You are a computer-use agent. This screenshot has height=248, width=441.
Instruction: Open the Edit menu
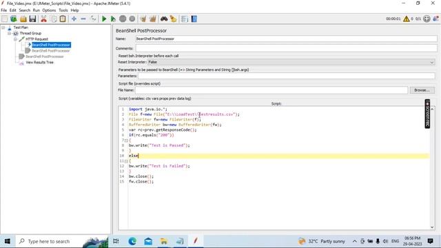(x=13, y=10)
